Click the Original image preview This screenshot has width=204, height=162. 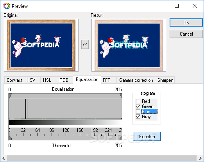click(x=41, y=45)
